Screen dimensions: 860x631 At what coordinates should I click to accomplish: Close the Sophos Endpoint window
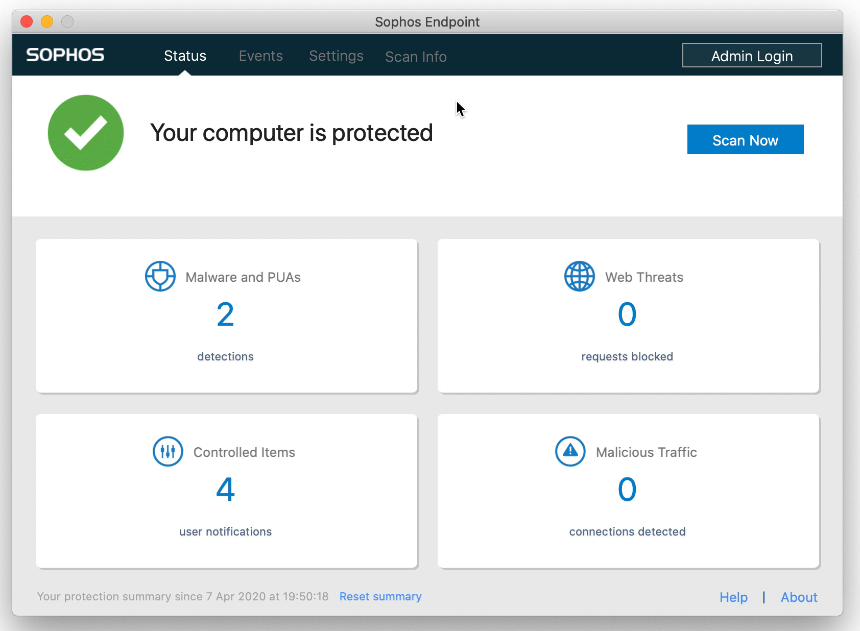(x=27, y=21)
